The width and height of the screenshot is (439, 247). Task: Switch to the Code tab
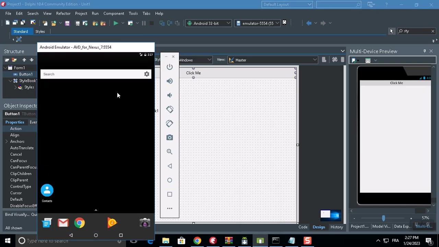pos(303,227)
